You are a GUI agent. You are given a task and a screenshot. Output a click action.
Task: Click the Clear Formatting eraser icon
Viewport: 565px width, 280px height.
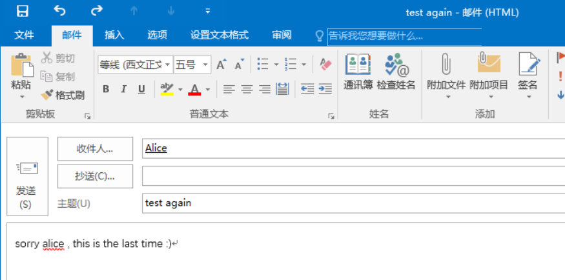tap(325, 65)
